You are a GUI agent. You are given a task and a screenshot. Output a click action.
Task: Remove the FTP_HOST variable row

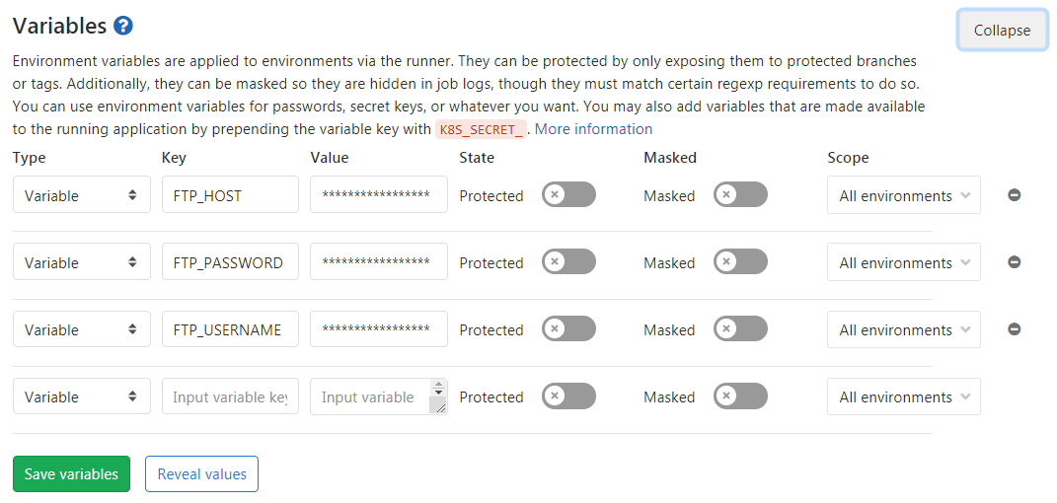[x=1014, y=195]
